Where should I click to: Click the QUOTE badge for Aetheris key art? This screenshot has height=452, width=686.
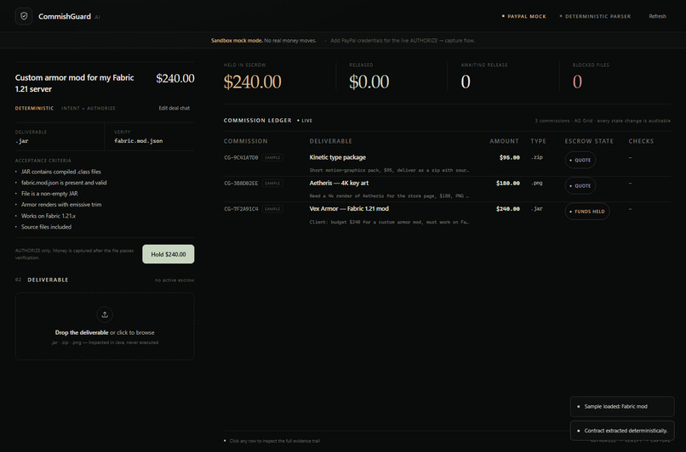tap(580, 185)
